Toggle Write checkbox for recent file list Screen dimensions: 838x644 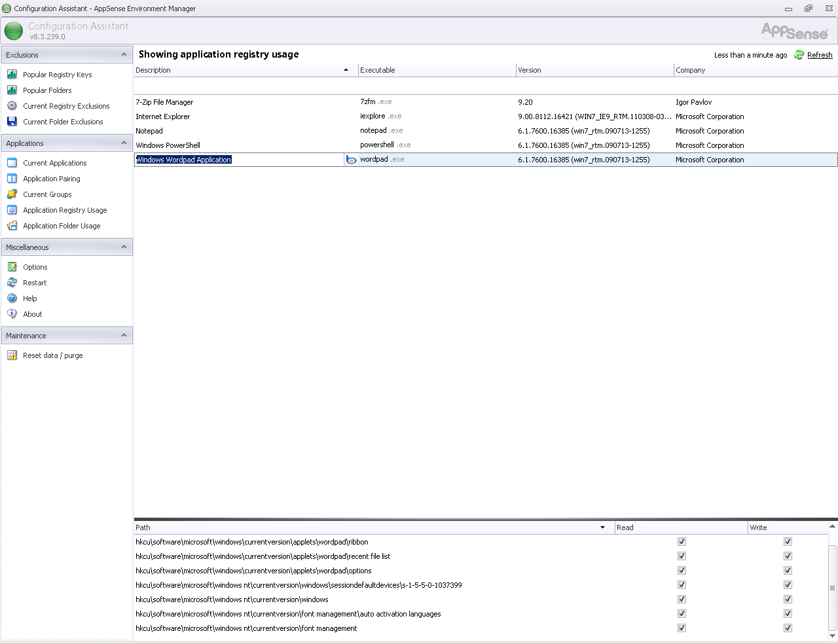[x=788, y=556]
